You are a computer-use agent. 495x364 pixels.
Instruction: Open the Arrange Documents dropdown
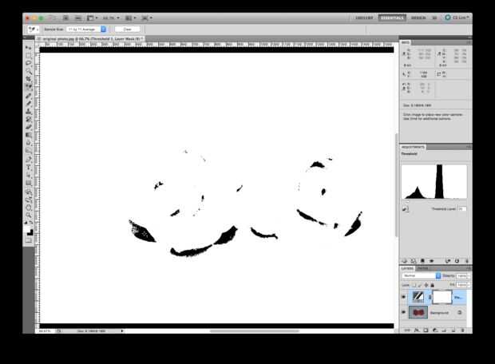coord(131,18)
